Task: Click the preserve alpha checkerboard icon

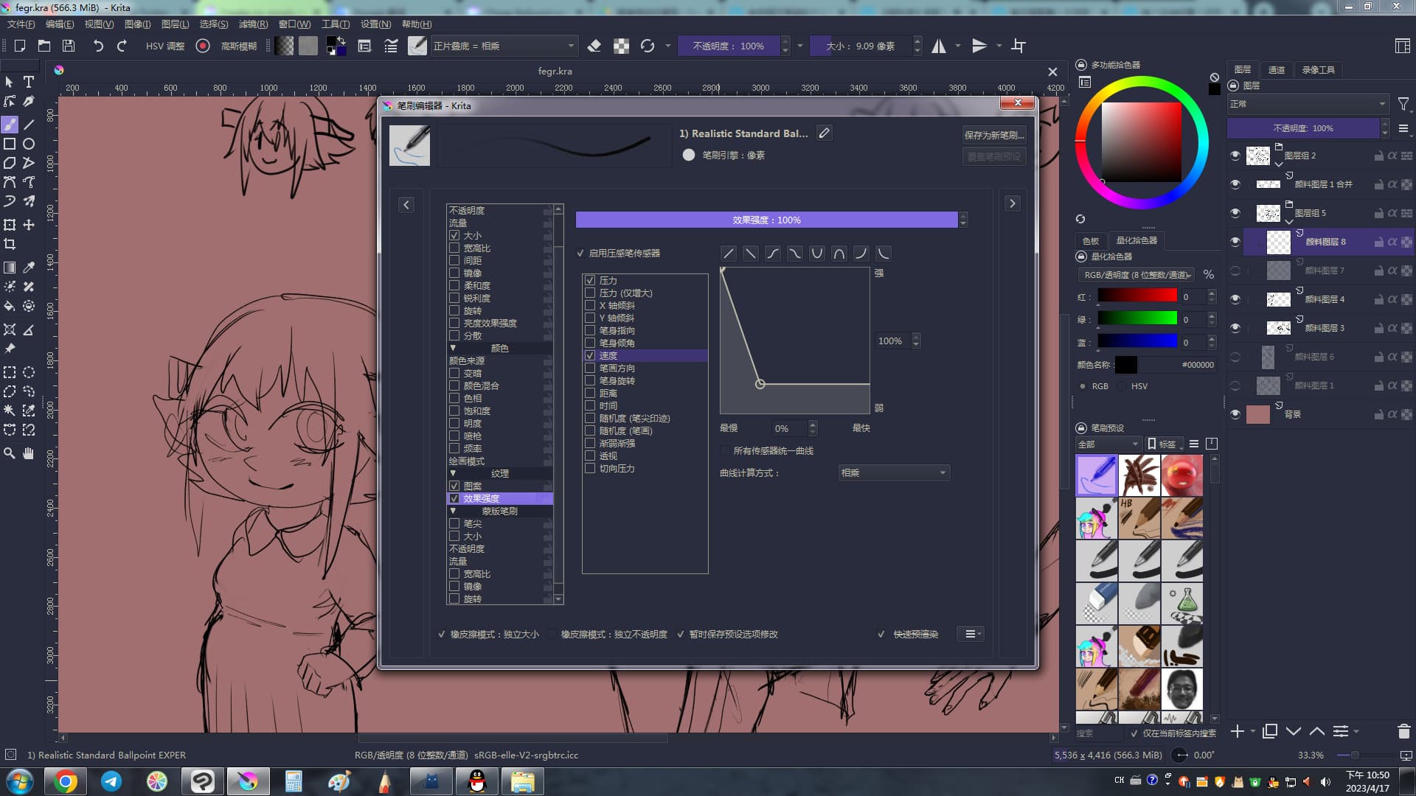Action: pyautogui.click(x=622, y=46)
